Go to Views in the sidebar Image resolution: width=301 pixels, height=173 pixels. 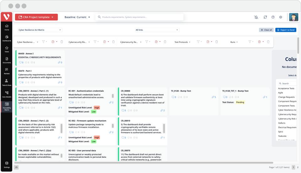7,49
